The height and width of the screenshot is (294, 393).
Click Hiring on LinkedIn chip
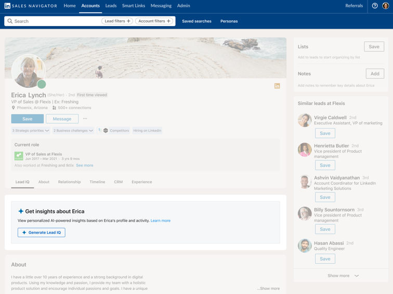coord(147,131)
